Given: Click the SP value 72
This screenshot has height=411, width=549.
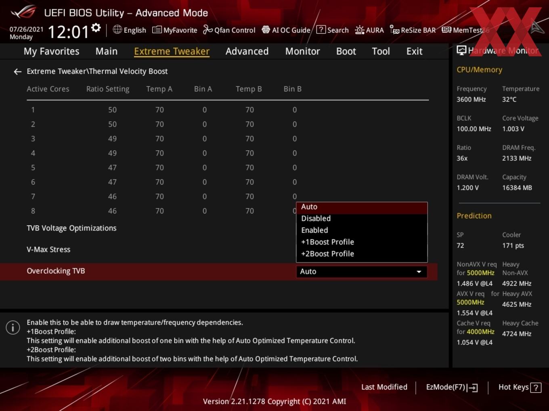Looking at the screenshot, I should click(460, 245).
